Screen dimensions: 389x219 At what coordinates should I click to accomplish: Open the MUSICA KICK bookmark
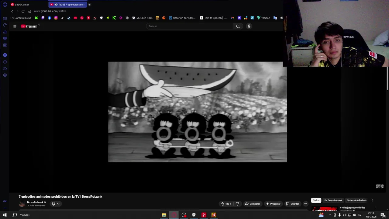(x=142, y=18)
